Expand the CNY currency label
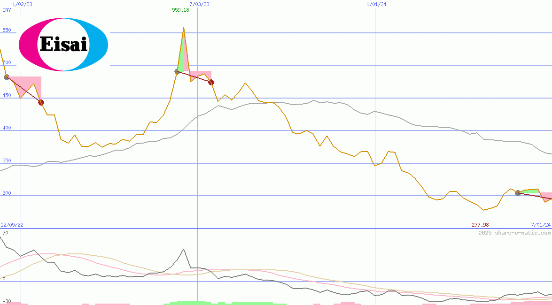This screenshot has width=552, height=305. 6,10
